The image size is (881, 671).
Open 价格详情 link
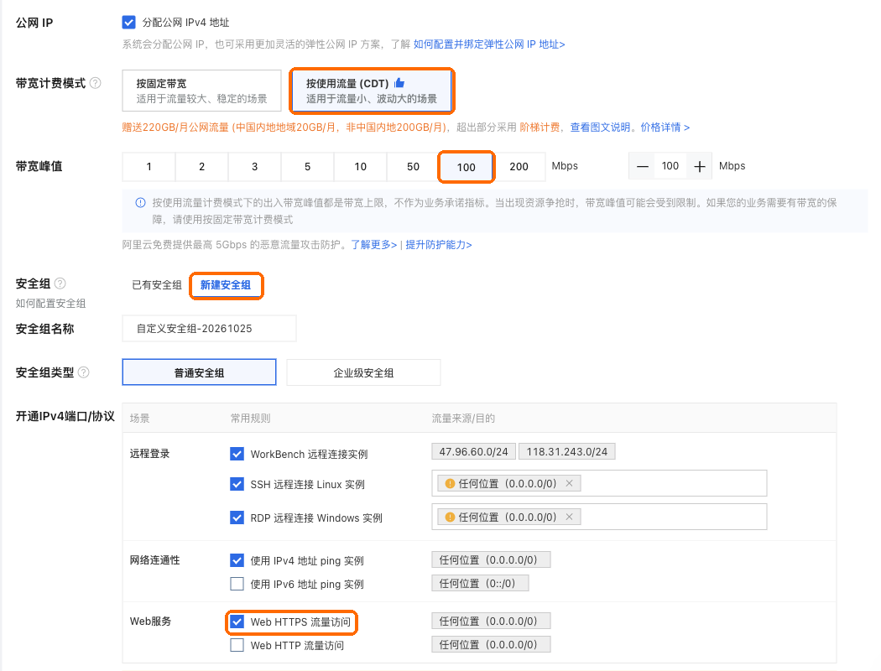pyautogui.click(x=665, y=127)
